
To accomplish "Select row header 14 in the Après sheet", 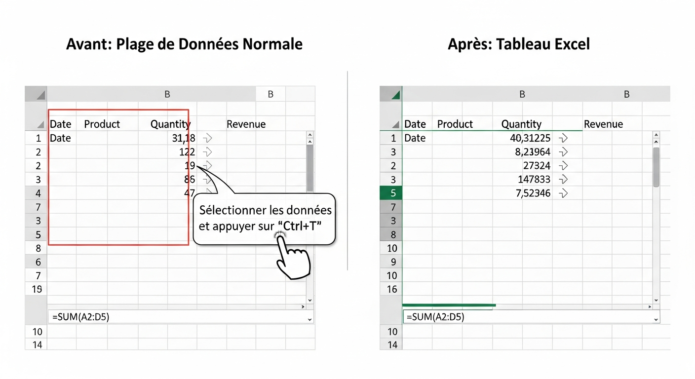I will pyautogui.click(x=391, y=345).
